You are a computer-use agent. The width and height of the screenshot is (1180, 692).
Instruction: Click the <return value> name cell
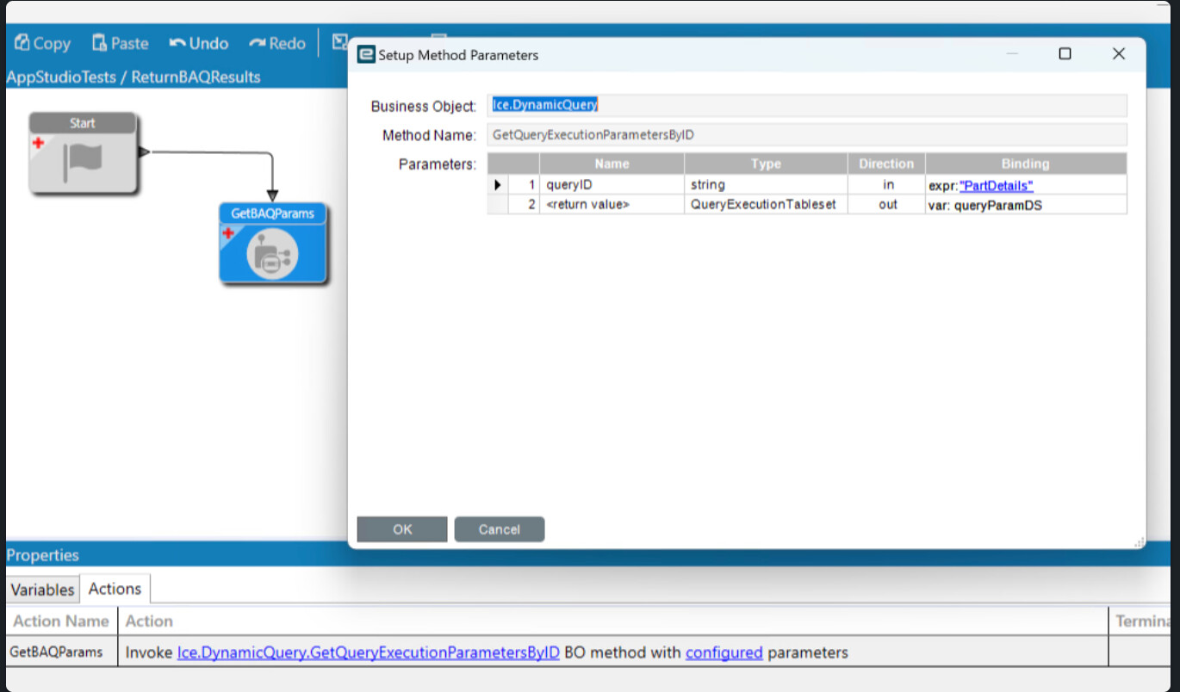[x=612, y=205]
